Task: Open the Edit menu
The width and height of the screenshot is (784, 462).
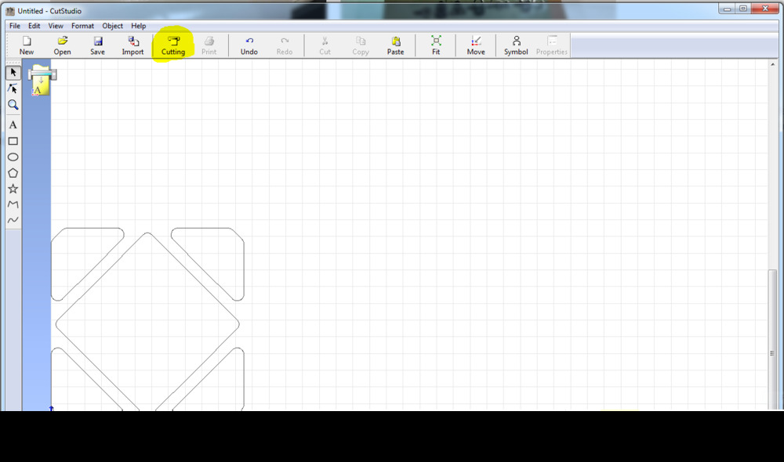Action: click(x=34, y=26)
